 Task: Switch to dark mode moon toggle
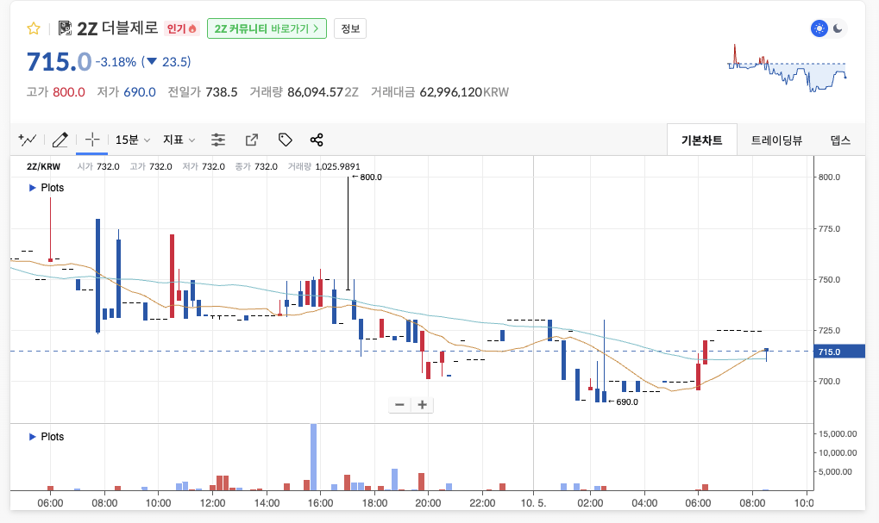pyautogui.click(x=838, y=28)
